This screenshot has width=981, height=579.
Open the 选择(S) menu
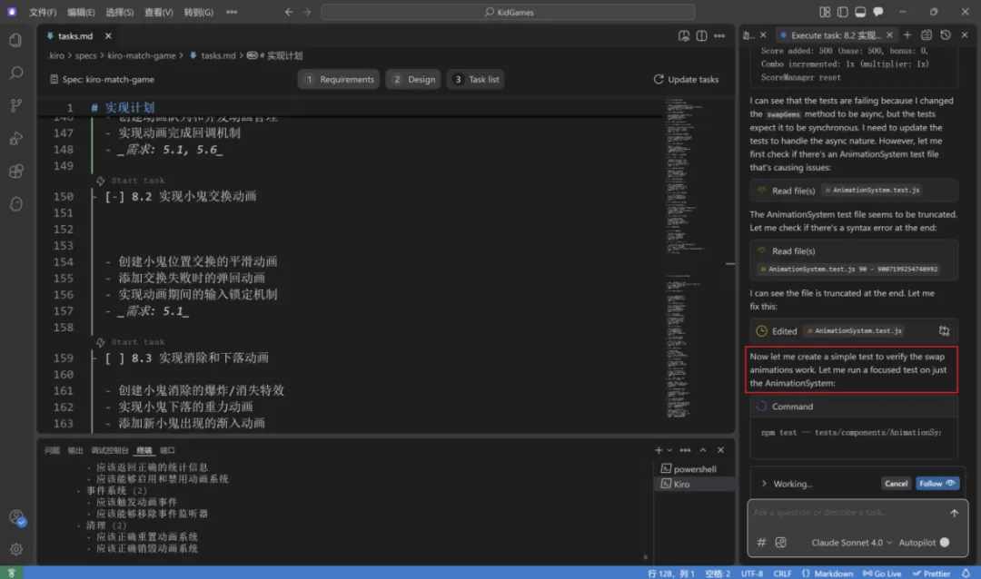[x=120, y=12]
